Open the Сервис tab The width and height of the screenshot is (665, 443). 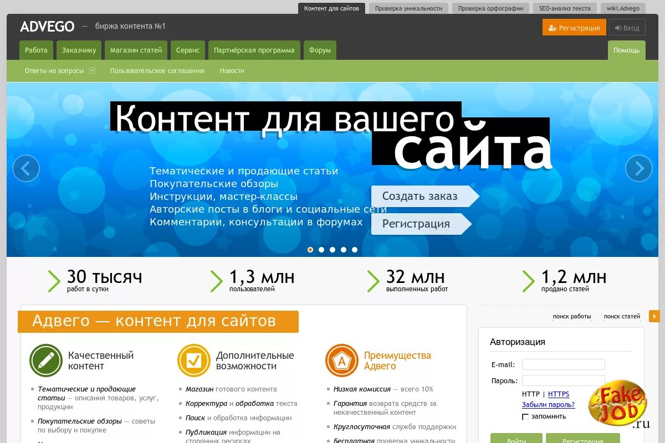[x=188, y=50]
